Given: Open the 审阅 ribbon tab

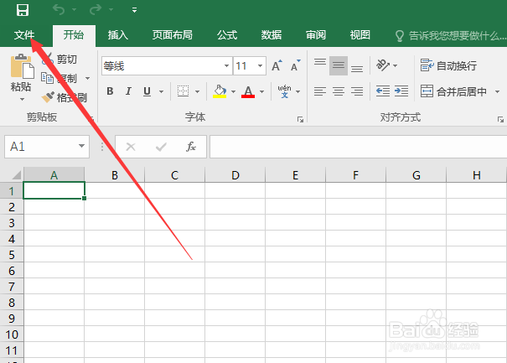Looking at the screenshot, I should (x=316, y=34).
